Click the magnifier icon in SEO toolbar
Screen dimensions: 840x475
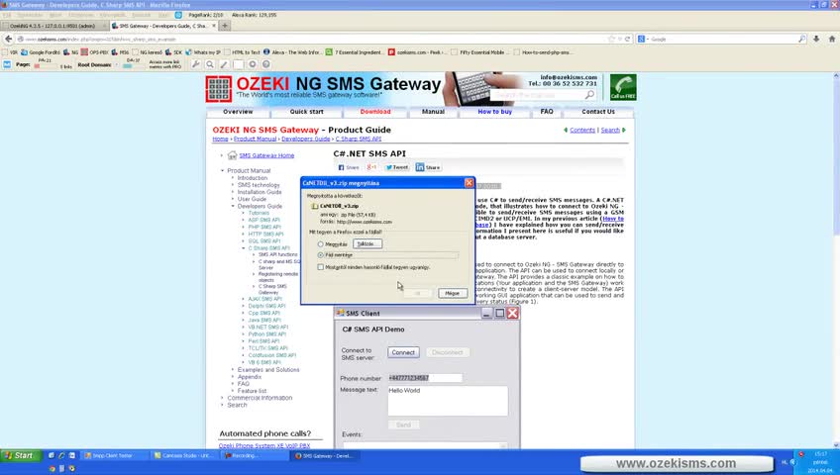tap(210, 64)
